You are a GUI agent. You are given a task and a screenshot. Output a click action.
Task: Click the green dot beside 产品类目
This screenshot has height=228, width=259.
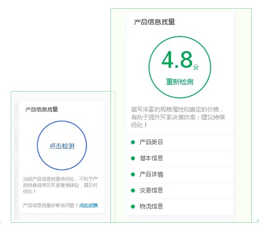[133, 142]
